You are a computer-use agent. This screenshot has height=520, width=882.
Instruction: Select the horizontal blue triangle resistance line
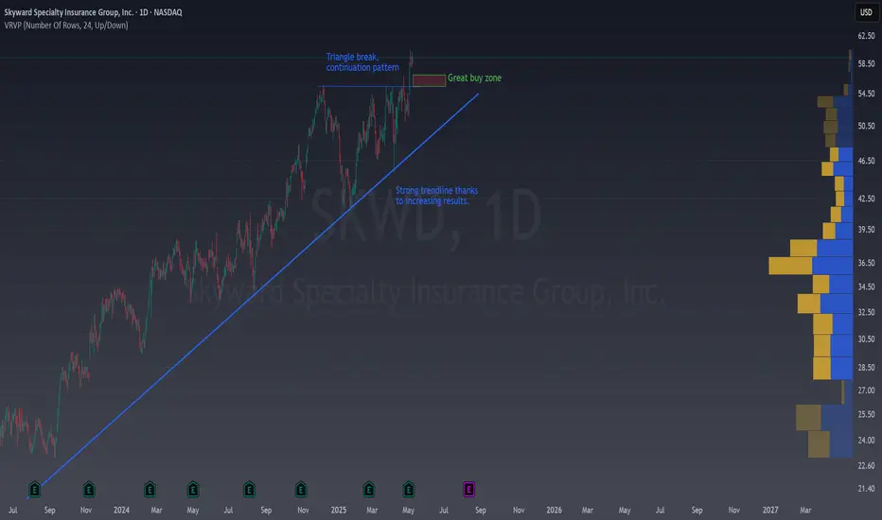363,87
